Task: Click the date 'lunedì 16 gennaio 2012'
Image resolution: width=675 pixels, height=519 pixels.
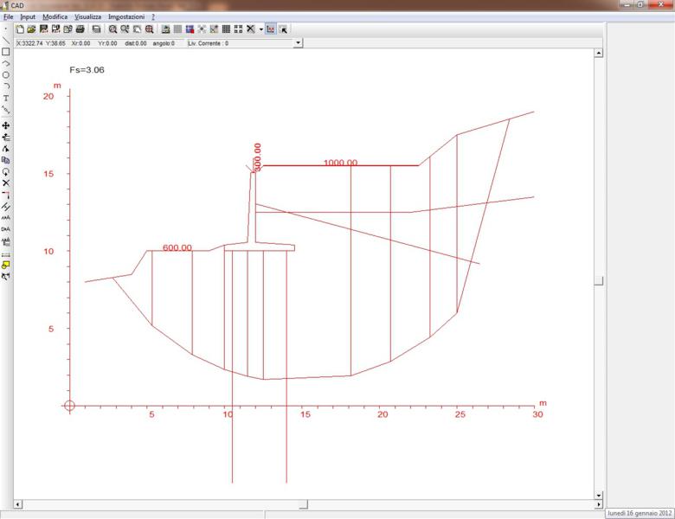Action: coord(640,513)
